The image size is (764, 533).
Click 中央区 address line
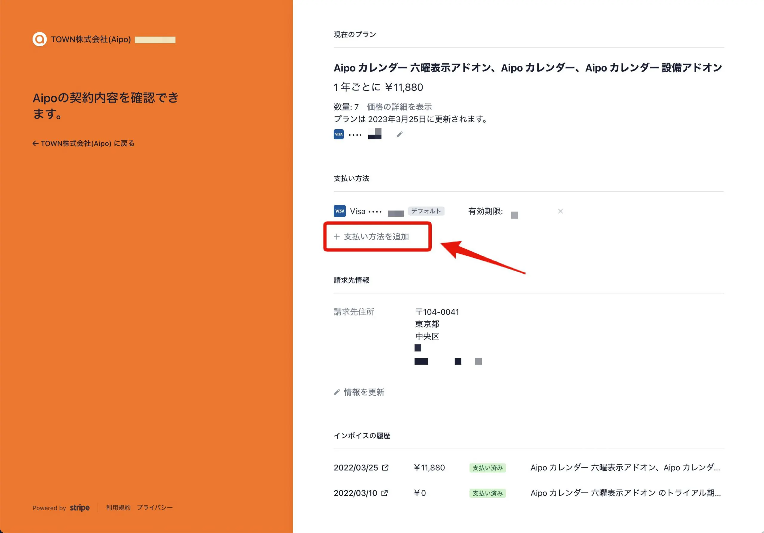pyautogui.click(x=427, y=336)
